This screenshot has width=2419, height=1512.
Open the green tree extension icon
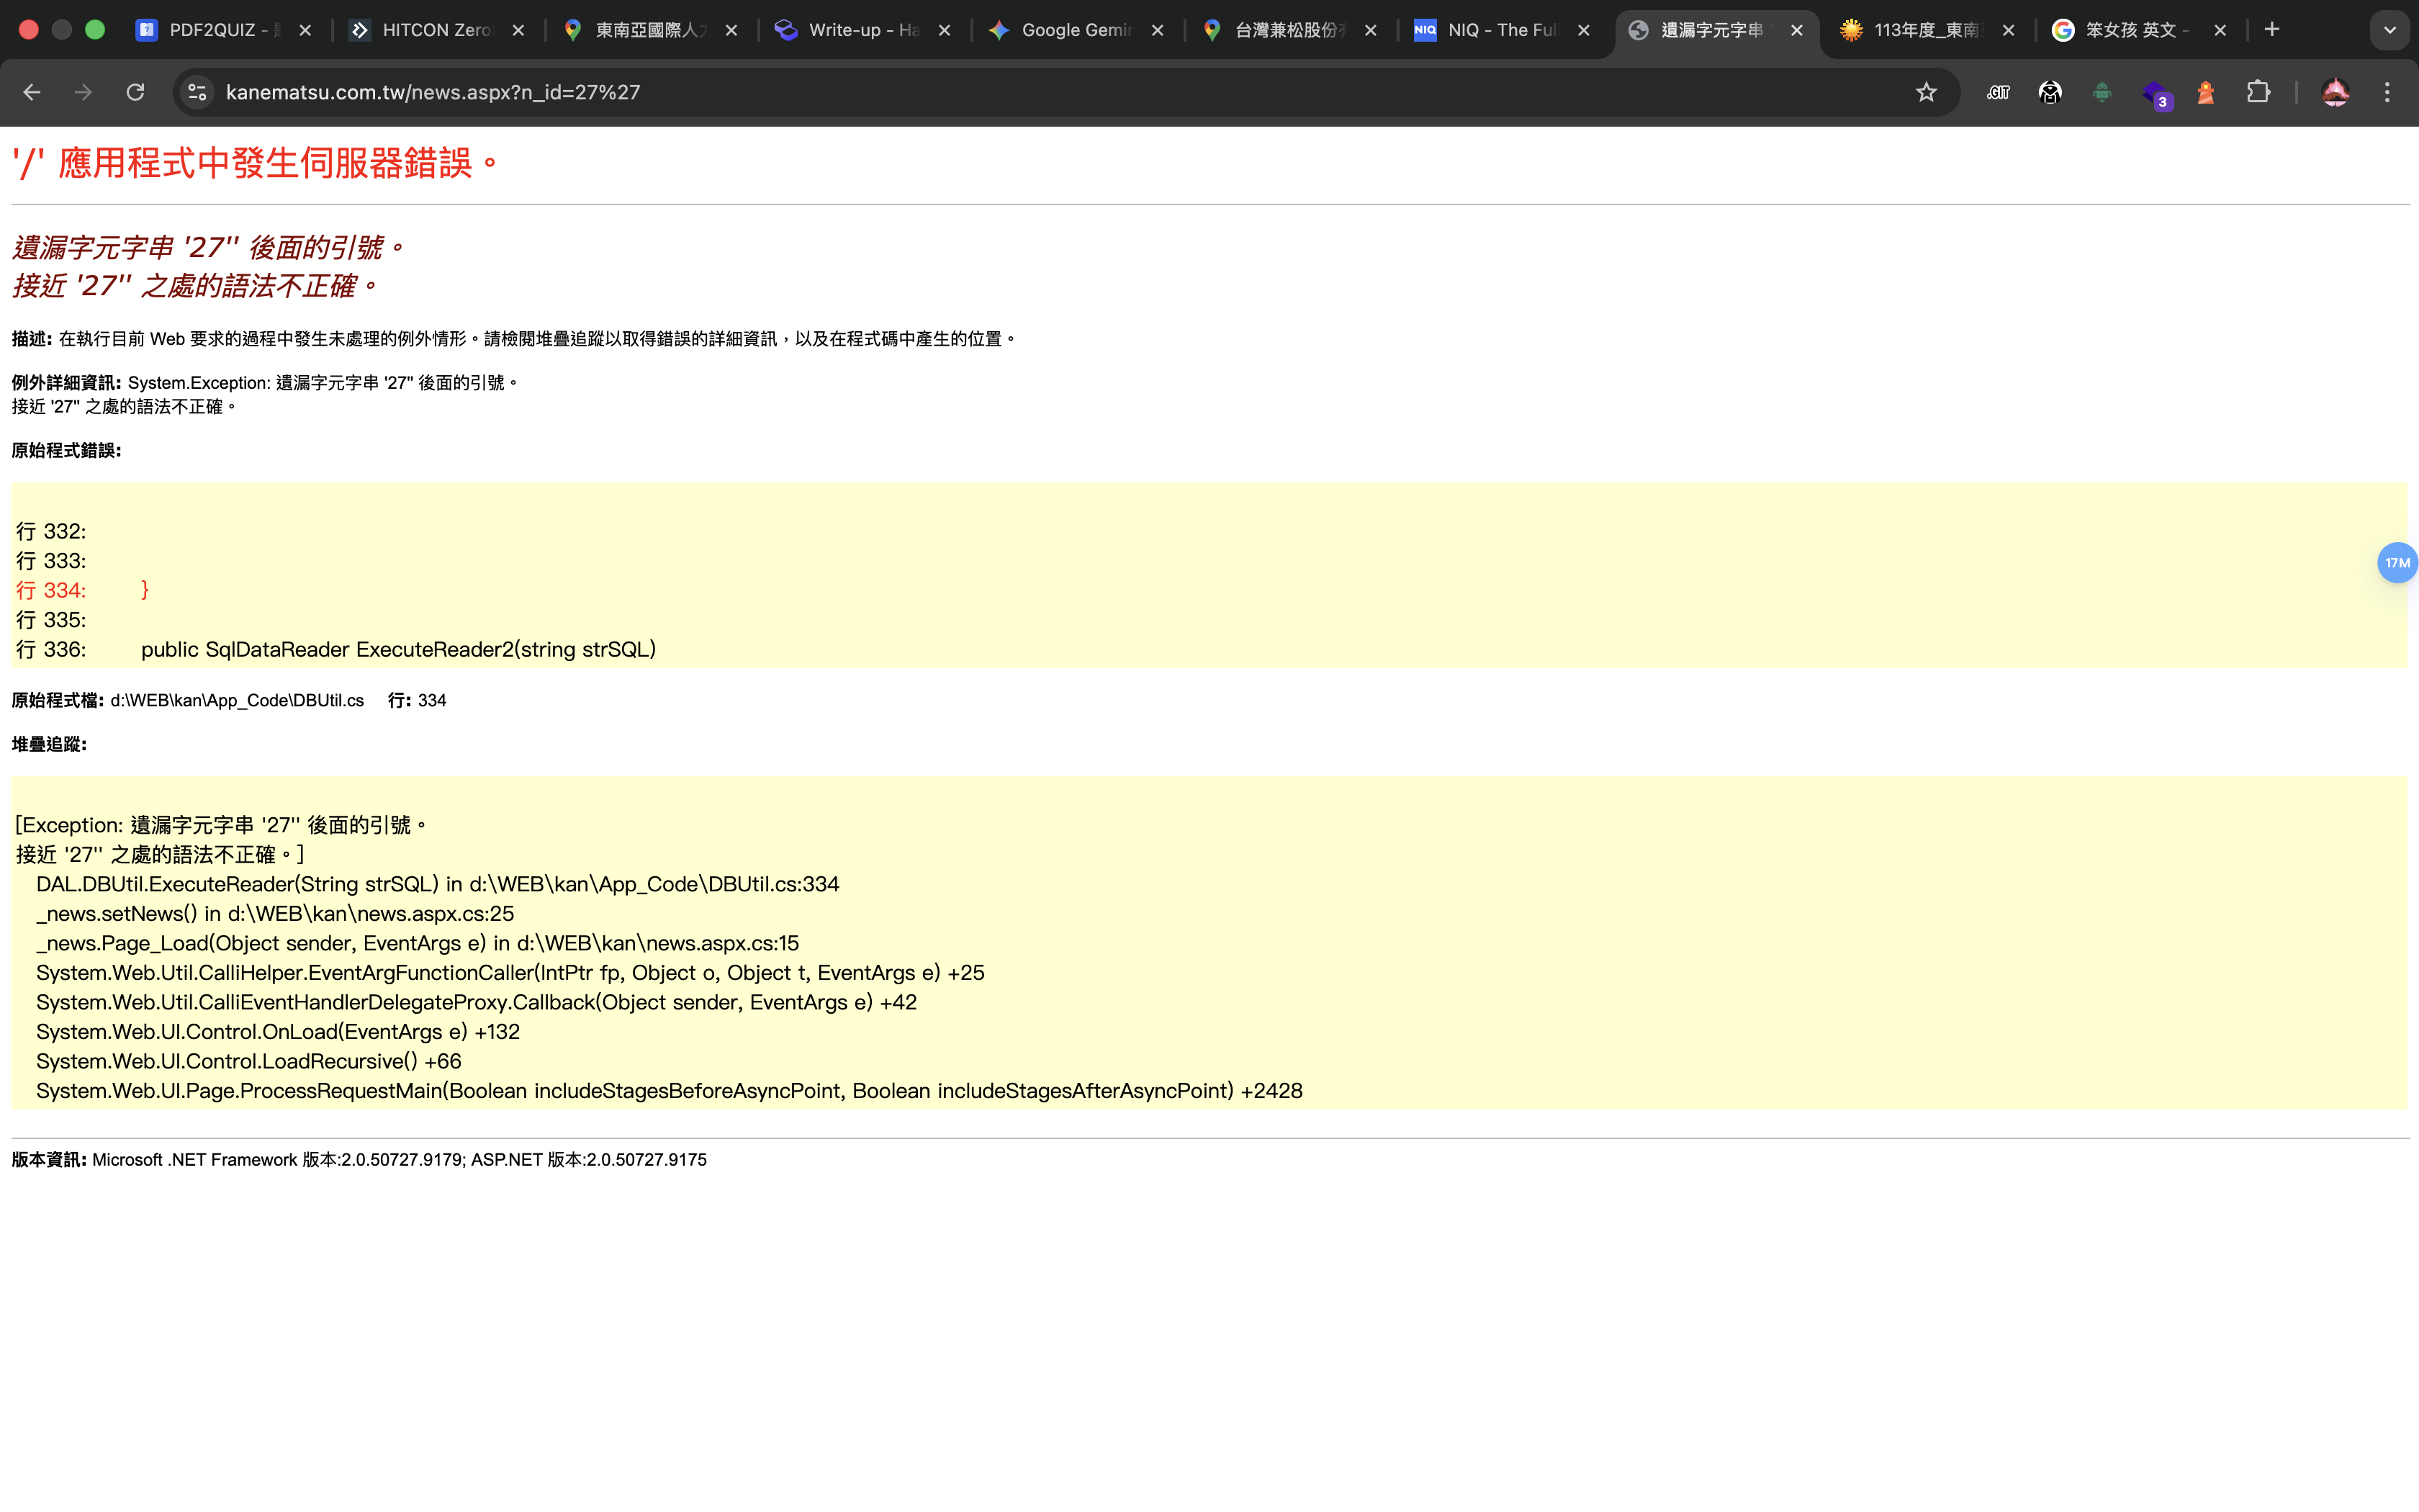2102,92
